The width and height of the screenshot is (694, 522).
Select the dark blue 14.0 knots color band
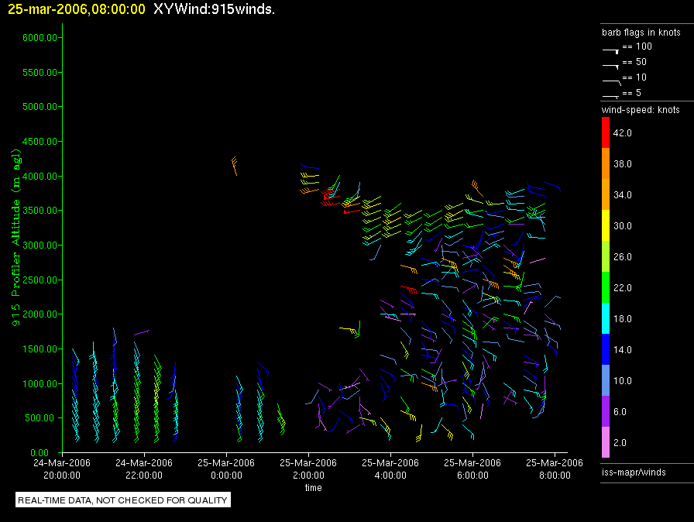(606, 350)
